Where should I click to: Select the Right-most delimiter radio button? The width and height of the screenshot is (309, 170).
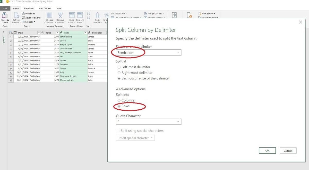pyautogui.click(x=119, y=73)
